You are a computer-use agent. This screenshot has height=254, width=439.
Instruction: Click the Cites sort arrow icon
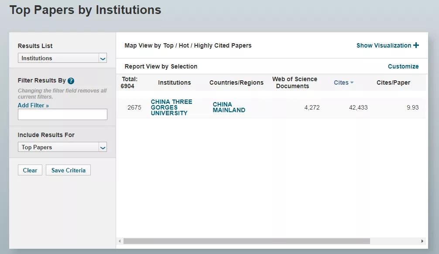352,83
